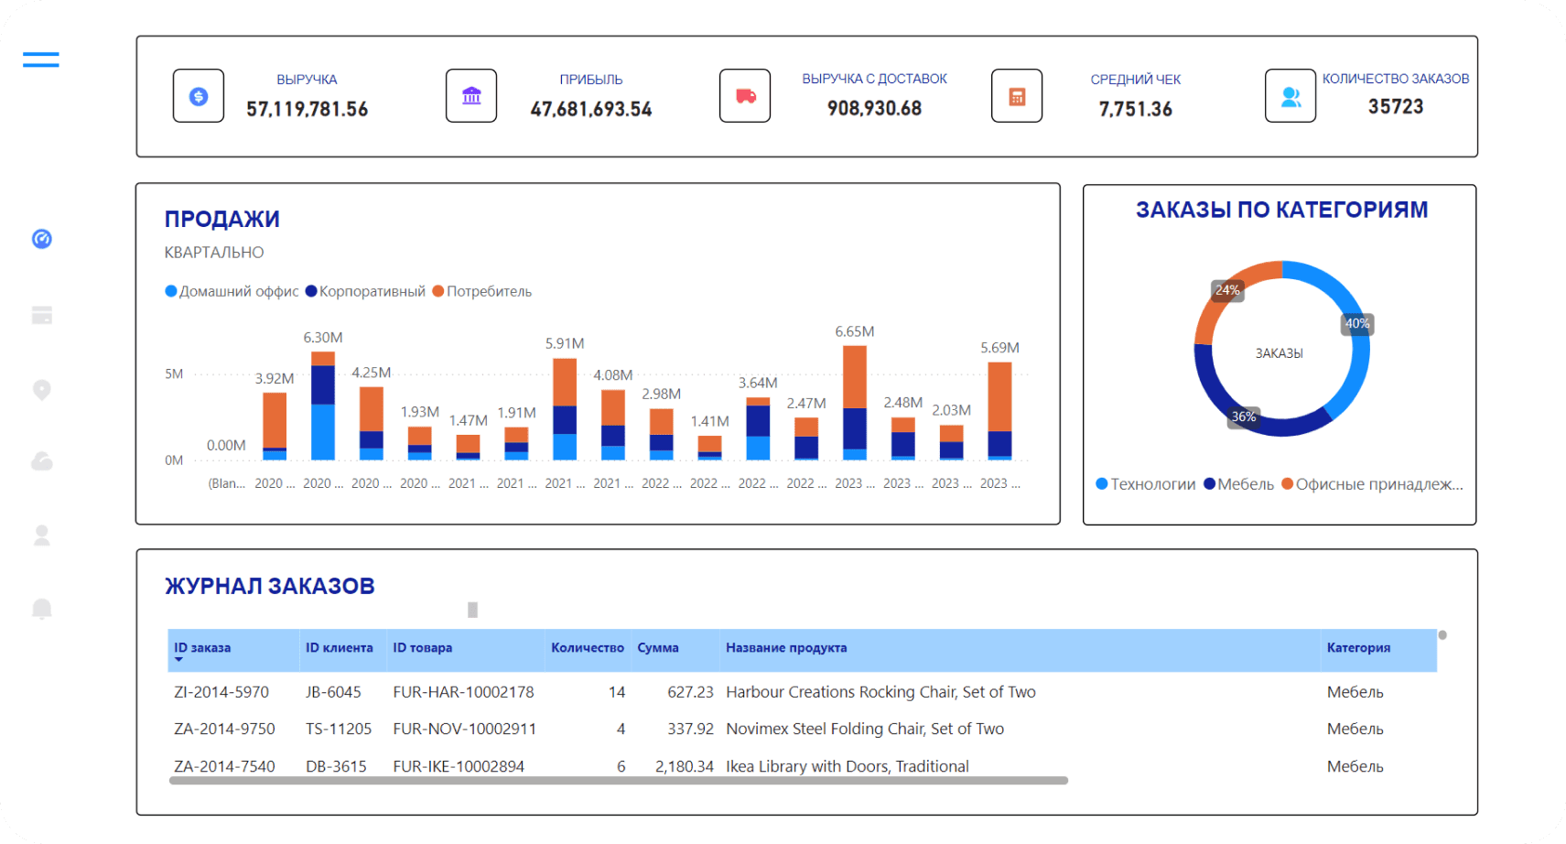Toggle the Корпоративный legend item

(x=365, y=291)
